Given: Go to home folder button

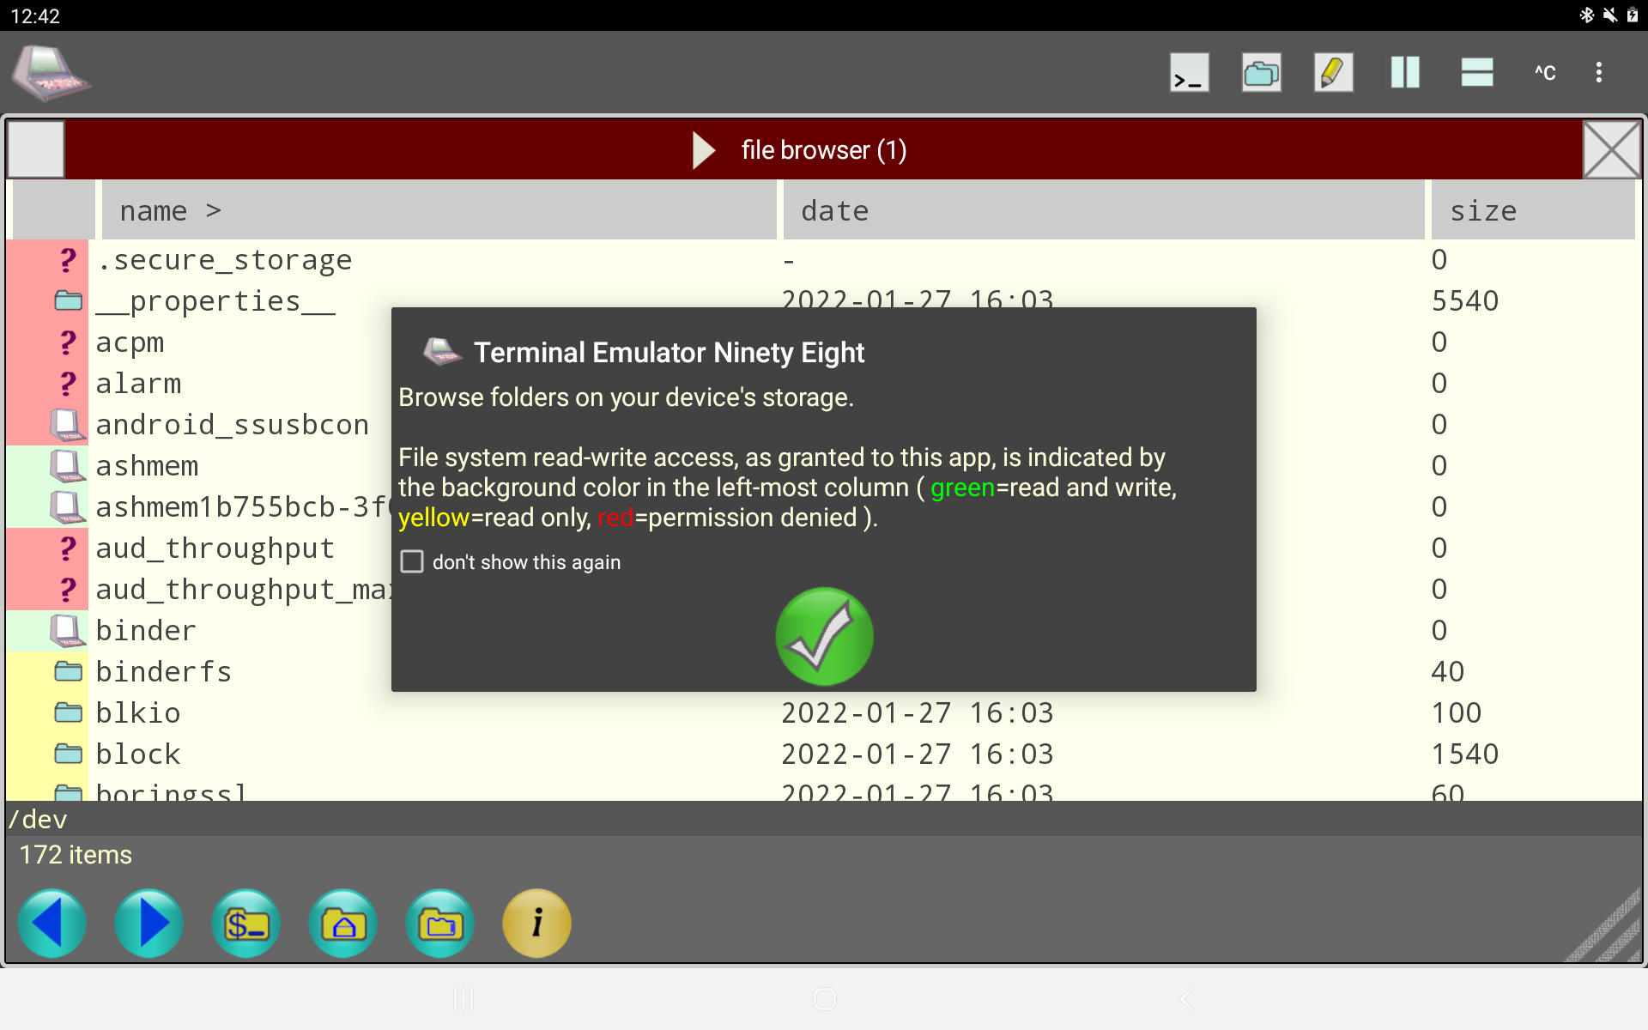Looking at the screenshot, I should click(343, 924).
